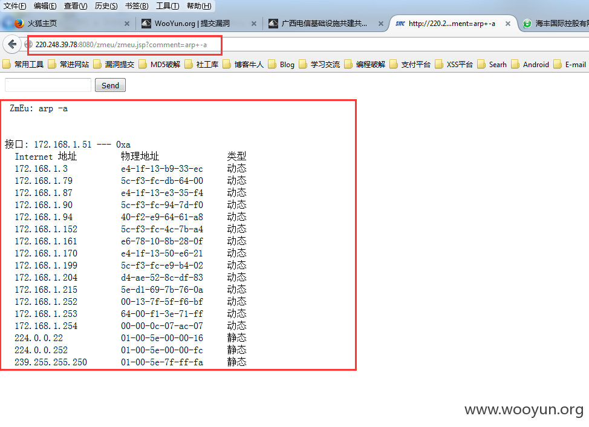The image size is (589, 427).
Task: Open the 编辑(E) menu
Action: point(45,5)
